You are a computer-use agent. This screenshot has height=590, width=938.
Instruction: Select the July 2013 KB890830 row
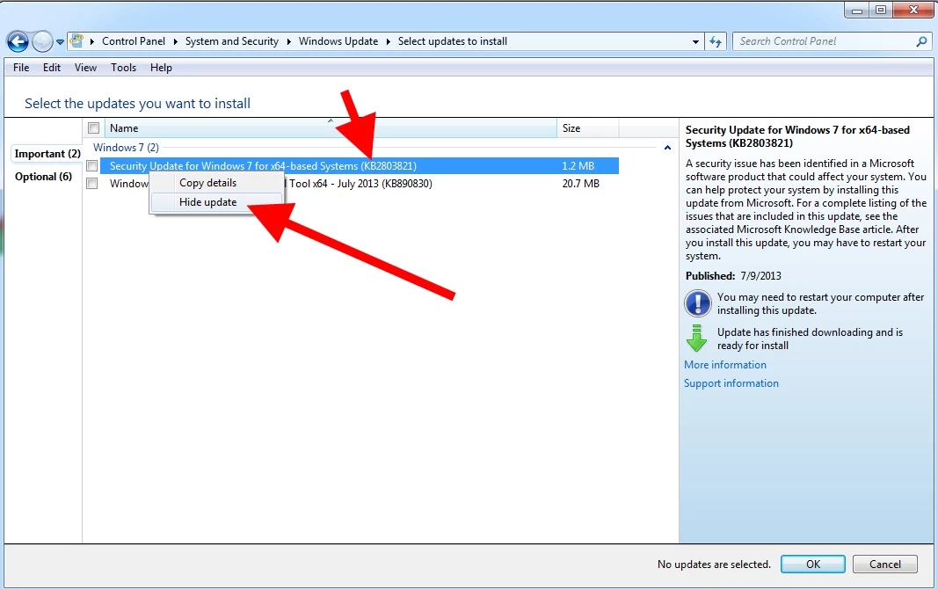click(359, 184)
